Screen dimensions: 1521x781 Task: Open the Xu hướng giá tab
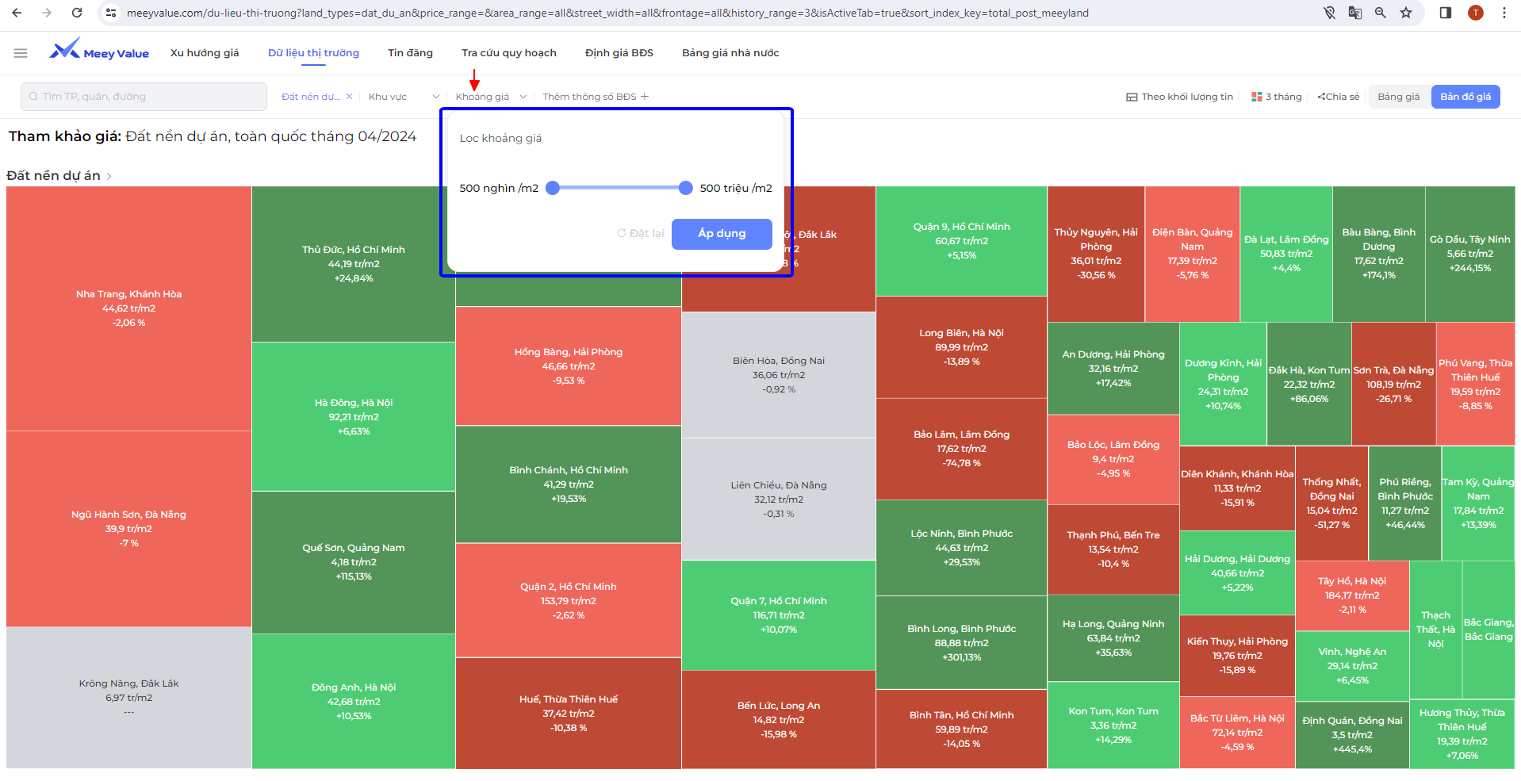point(205,53)
